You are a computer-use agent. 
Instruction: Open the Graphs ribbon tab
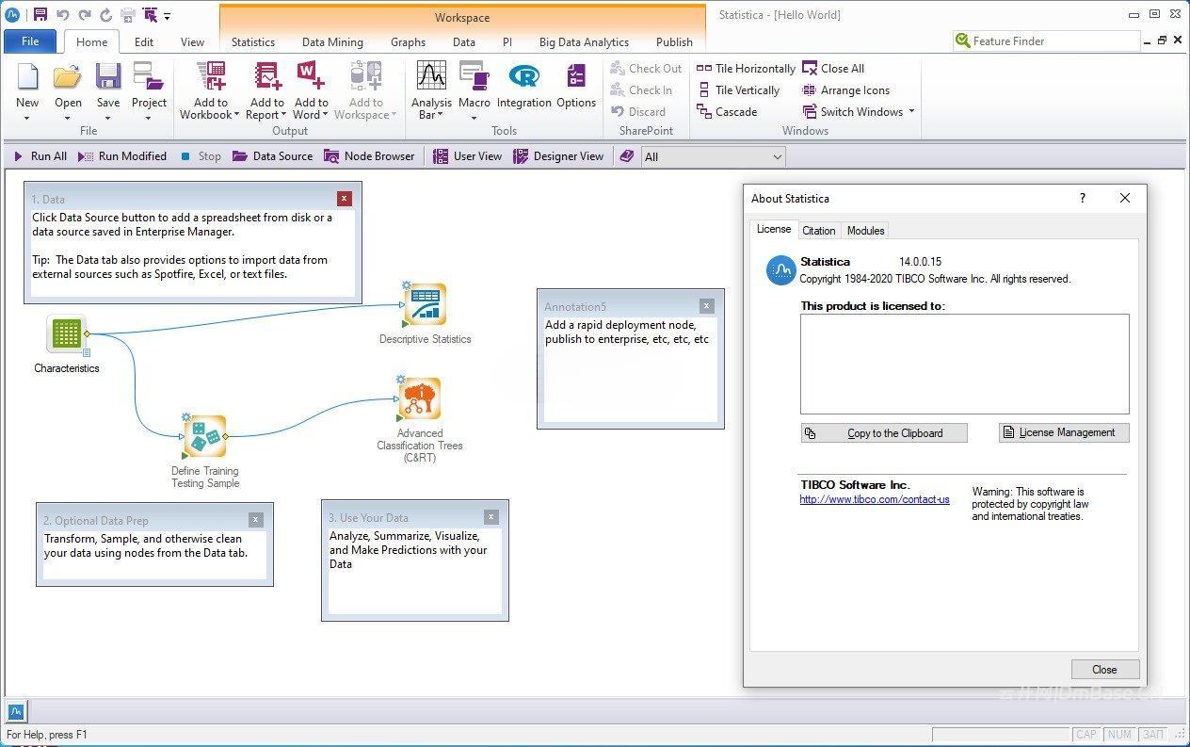pos(408,42)
